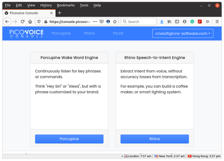Minimize the Firefox window
Image resolution: width=224 pixels, height=161 pixels.
coord(201,6)
